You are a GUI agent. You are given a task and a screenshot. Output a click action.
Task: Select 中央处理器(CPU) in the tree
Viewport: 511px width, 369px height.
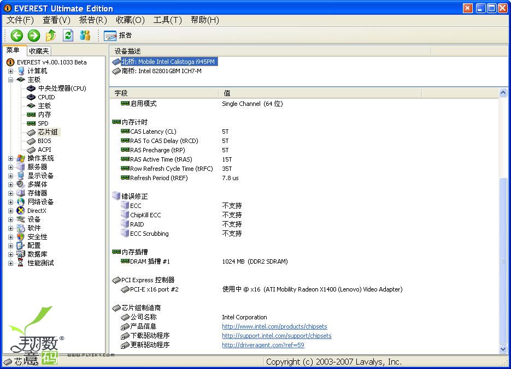click(62, 88)
